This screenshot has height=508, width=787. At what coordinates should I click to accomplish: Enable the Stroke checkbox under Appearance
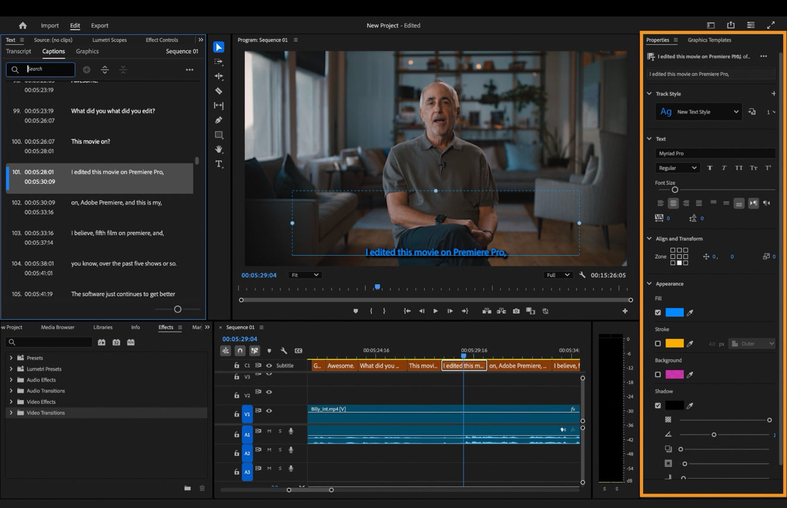658,343
